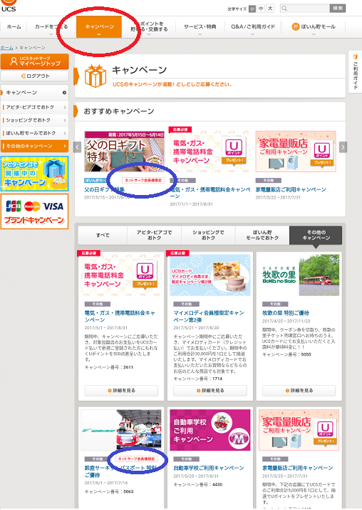The image size is (362, 510).
Task: Focus the search input field
Action: tap(305, 9)
